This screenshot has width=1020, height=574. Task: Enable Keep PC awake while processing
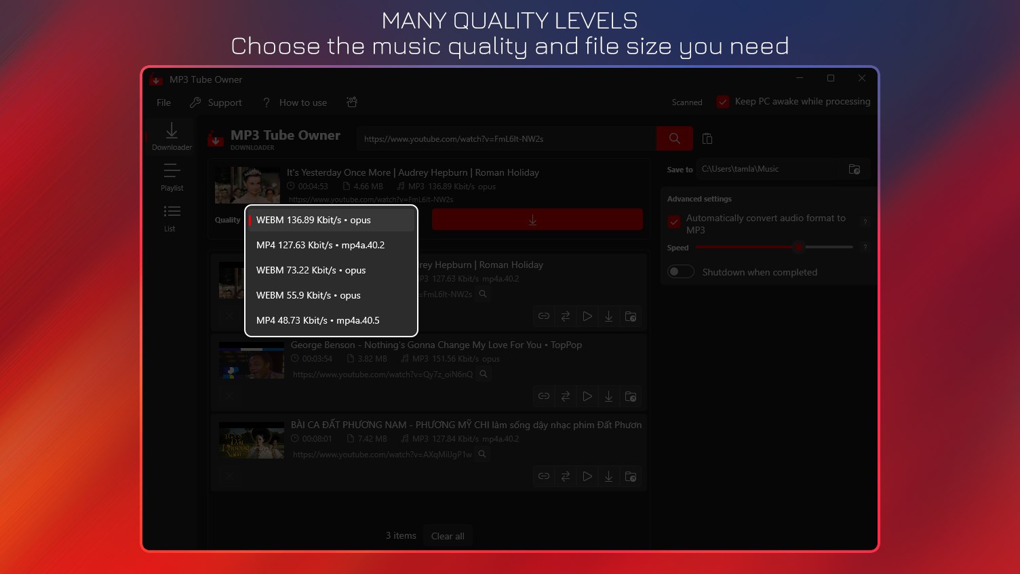point(722,101)
